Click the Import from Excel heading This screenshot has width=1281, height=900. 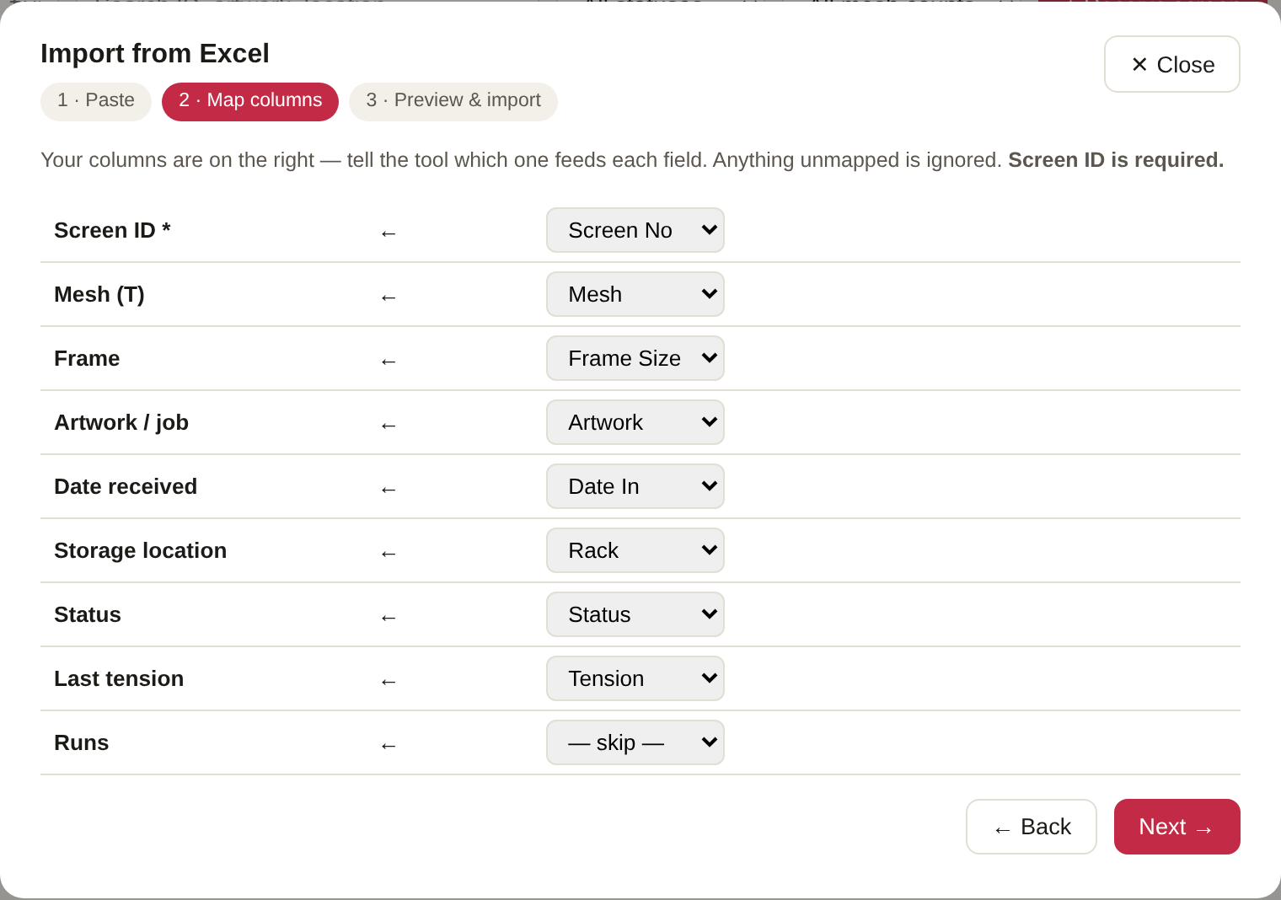click(155, 53)
